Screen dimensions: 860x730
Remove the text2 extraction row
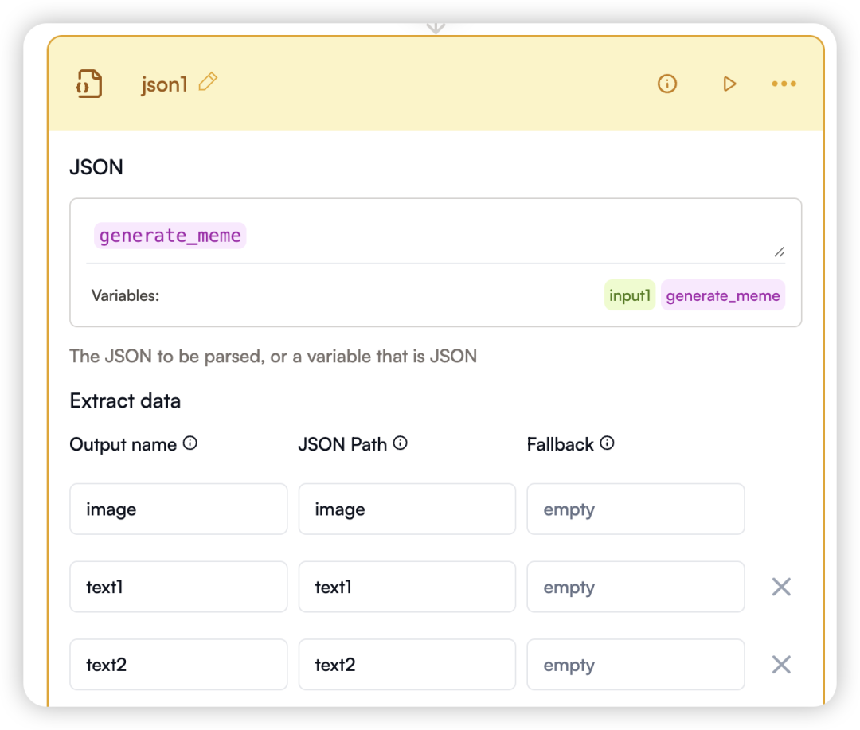tap(781, 665)
